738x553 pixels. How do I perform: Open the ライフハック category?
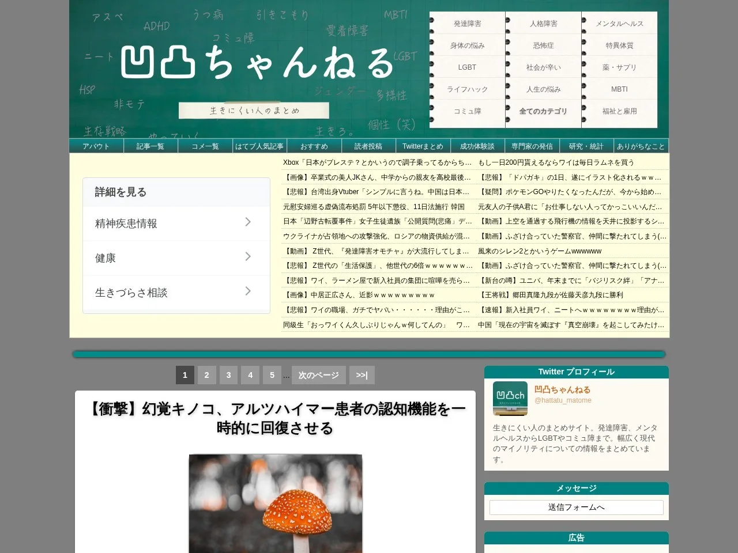[468, 89]
